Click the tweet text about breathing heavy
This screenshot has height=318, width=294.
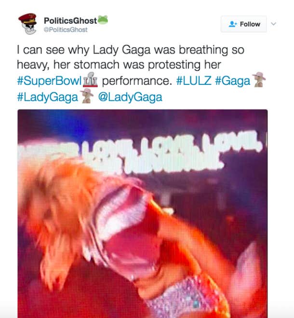pos(131,57)
